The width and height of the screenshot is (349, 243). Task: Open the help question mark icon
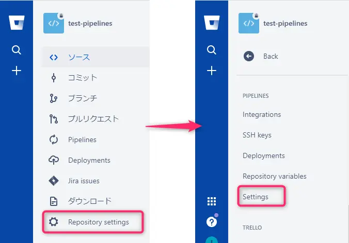coord(211,222)
